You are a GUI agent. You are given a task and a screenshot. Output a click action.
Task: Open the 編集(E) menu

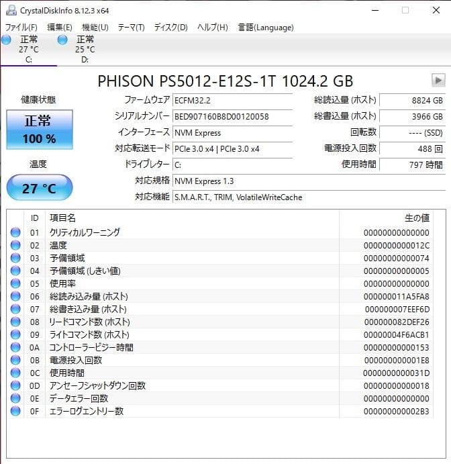tap(60, 28)
